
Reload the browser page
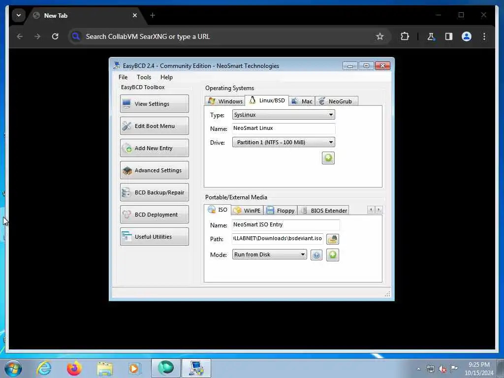coord(55,36)
